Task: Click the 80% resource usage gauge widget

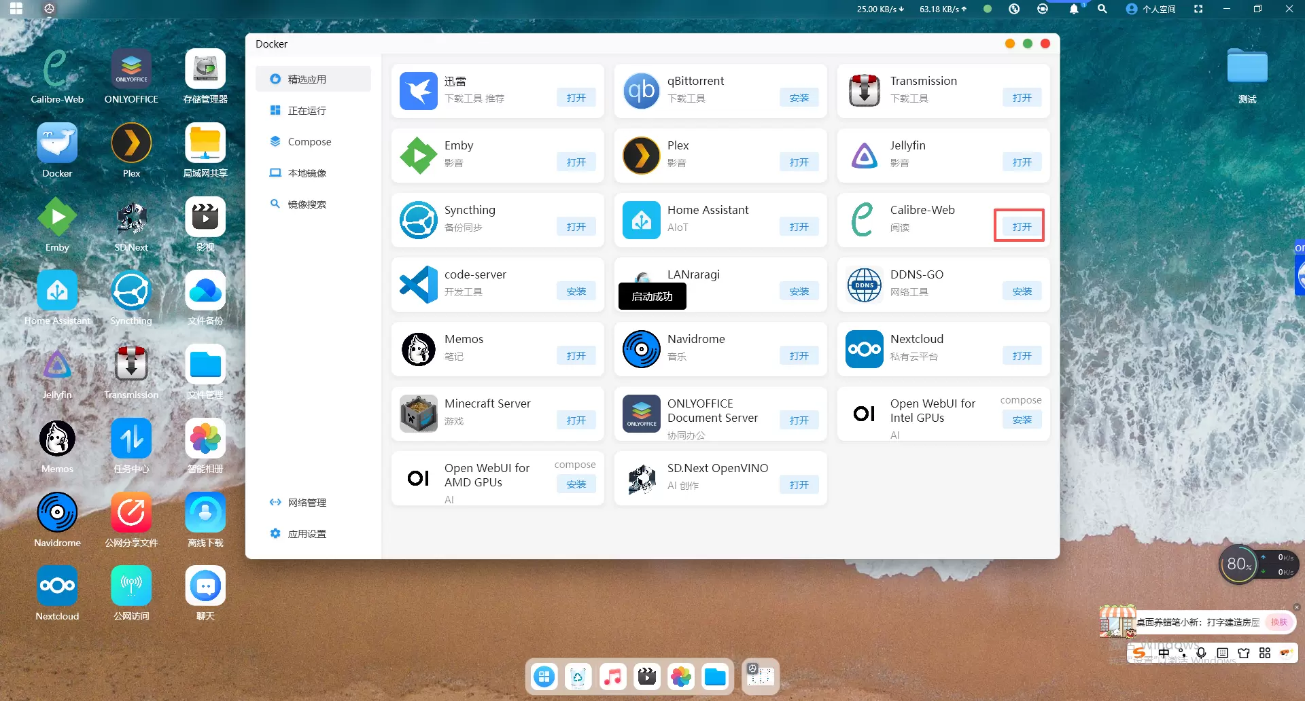Action: [1238, 564]
